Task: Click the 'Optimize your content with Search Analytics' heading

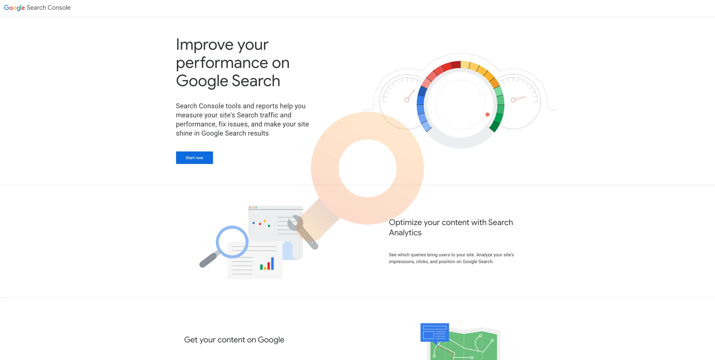Action: click(x=451, y=227)
